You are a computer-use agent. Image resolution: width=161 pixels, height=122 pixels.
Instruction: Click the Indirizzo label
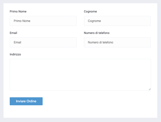15,54
